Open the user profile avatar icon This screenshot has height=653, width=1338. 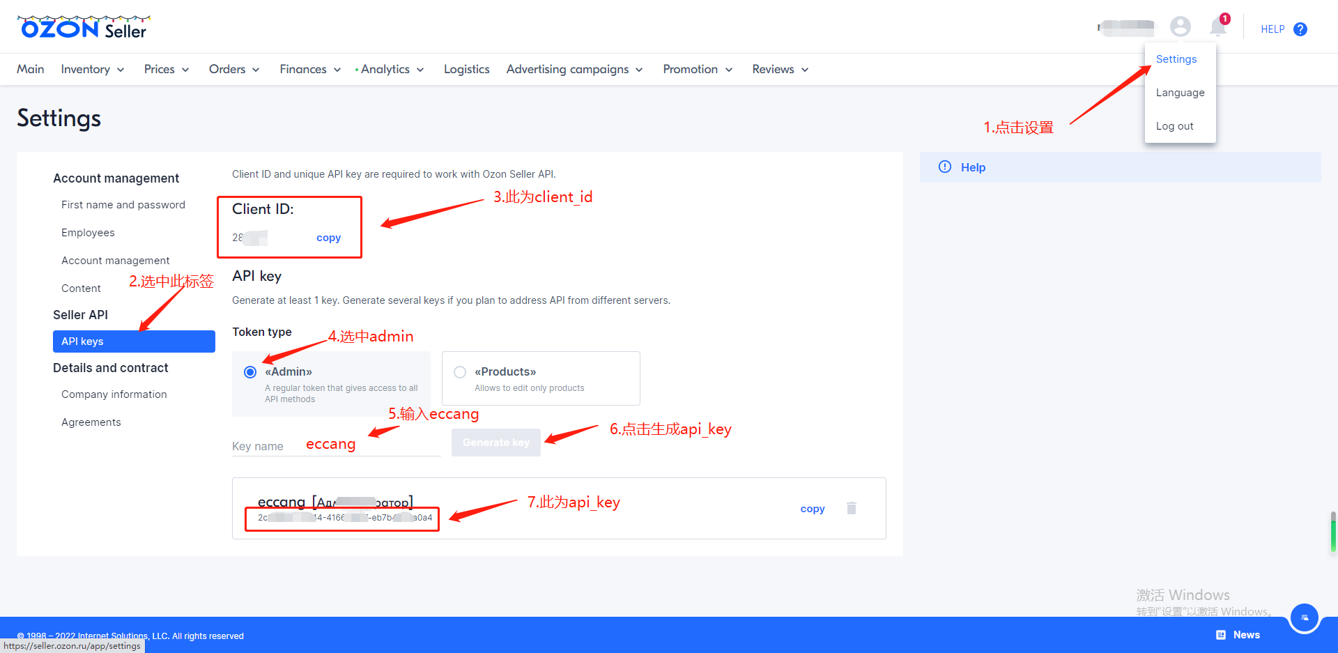(1180, 26)
